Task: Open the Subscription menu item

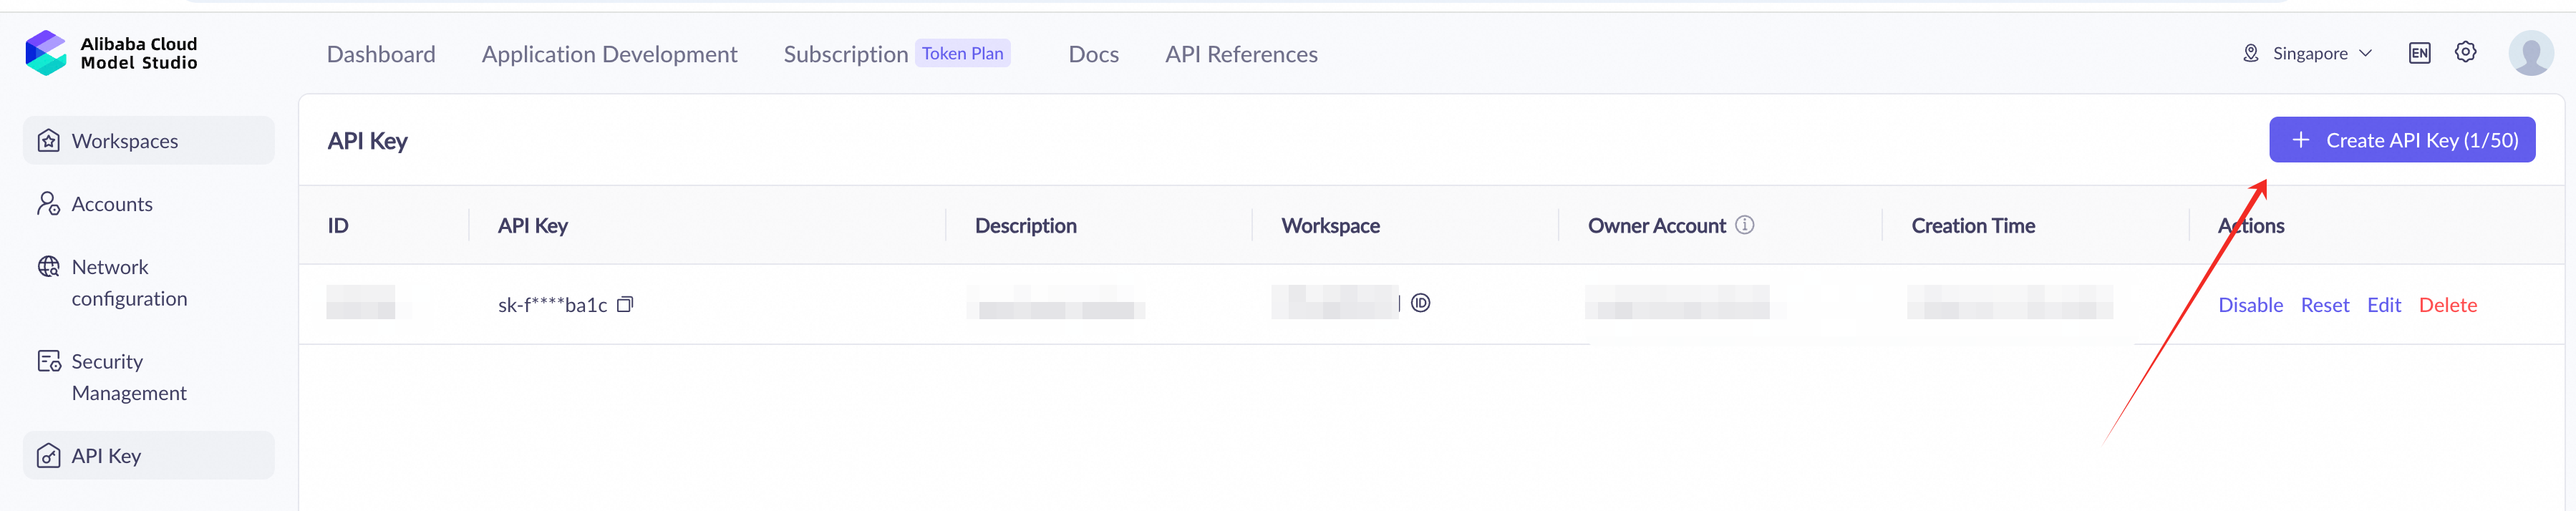Action: [845, 54]
